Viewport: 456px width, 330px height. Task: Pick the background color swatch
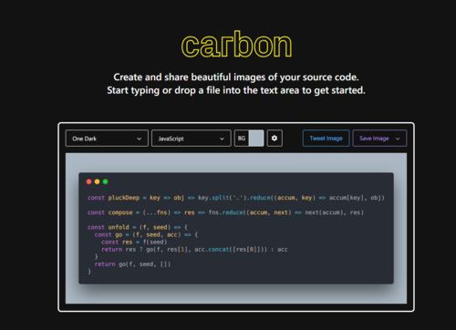(256, 139)
